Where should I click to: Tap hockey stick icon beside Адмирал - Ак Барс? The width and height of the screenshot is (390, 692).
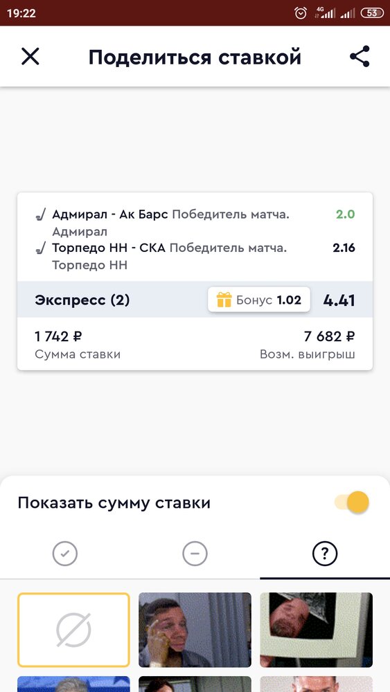pos(41,215)
